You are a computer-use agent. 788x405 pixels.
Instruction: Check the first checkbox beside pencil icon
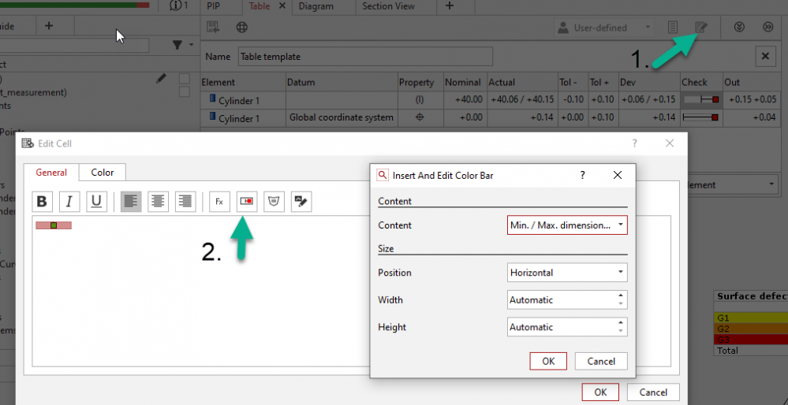(184, 78)
